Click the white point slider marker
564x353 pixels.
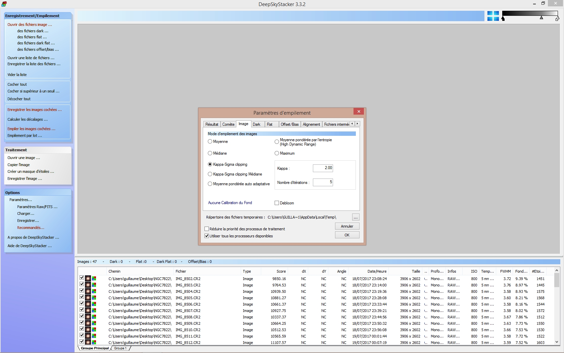point(557,19)
